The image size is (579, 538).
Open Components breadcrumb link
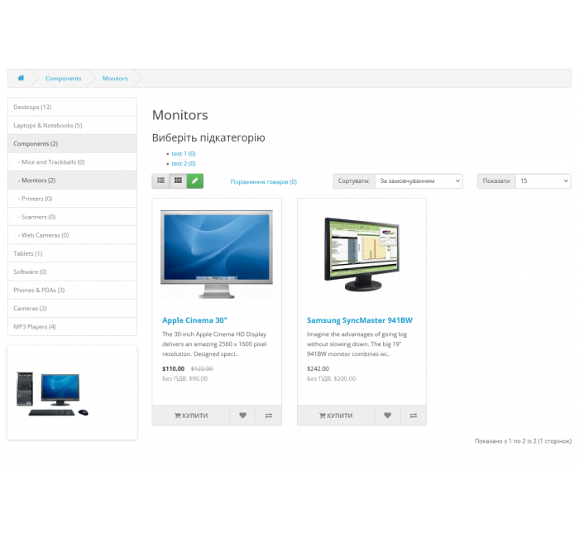(63, 79)
